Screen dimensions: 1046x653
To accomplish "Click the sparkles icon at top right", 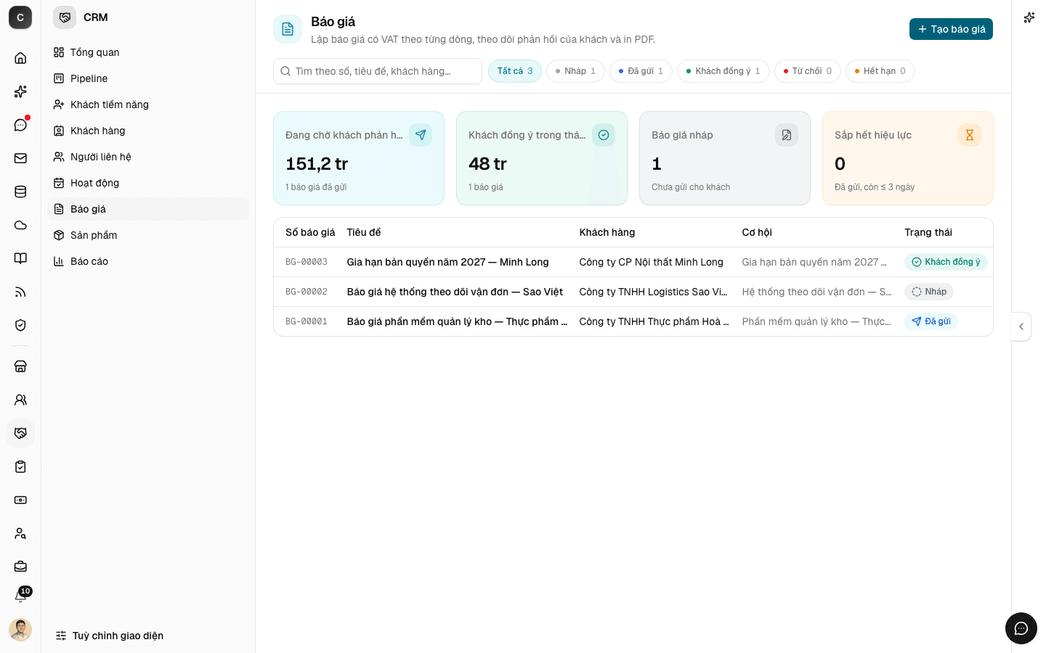I will point(1029,17).
